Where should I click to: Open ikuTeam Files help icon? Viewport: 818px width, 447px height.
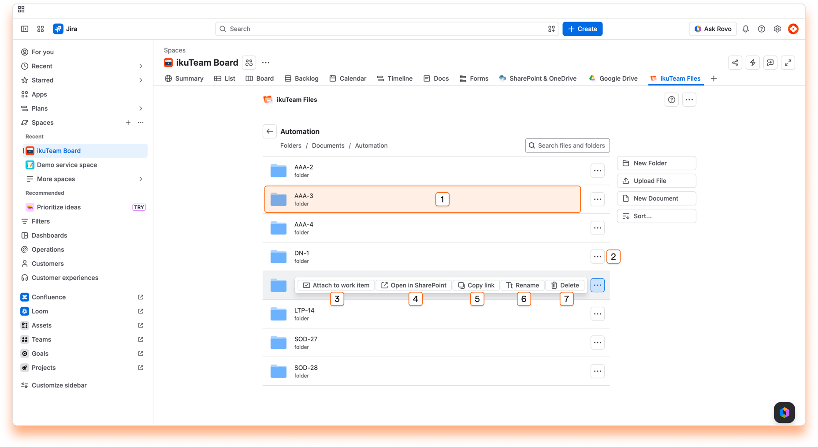click(672, 100)
